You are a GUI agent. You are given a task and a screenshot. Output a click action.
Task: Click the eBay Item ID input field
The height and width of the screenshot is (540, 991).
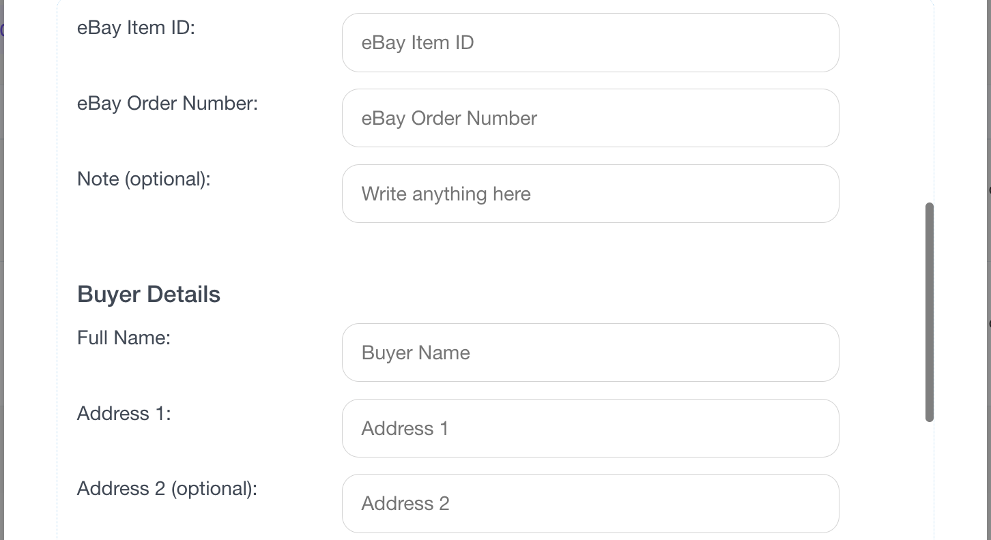coord(590,42)
